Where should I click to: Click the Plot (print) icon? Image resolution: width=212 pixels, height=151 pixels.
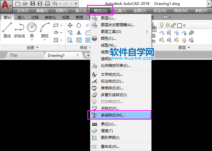pyautogui.click(x=48, y=4)
